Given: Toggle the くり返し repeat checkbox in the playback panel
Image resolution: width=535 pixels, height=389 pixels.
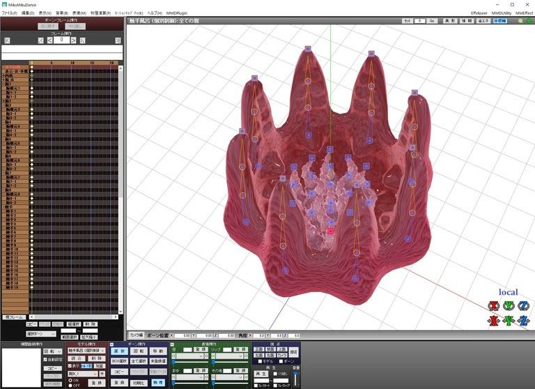Looking at the screenshot, I should [275, 373].
